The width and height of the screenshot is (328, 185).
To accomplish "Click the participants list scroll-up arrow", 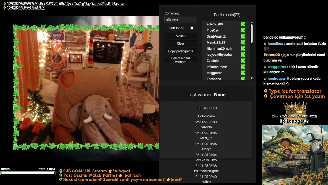I will coord(252,23).
